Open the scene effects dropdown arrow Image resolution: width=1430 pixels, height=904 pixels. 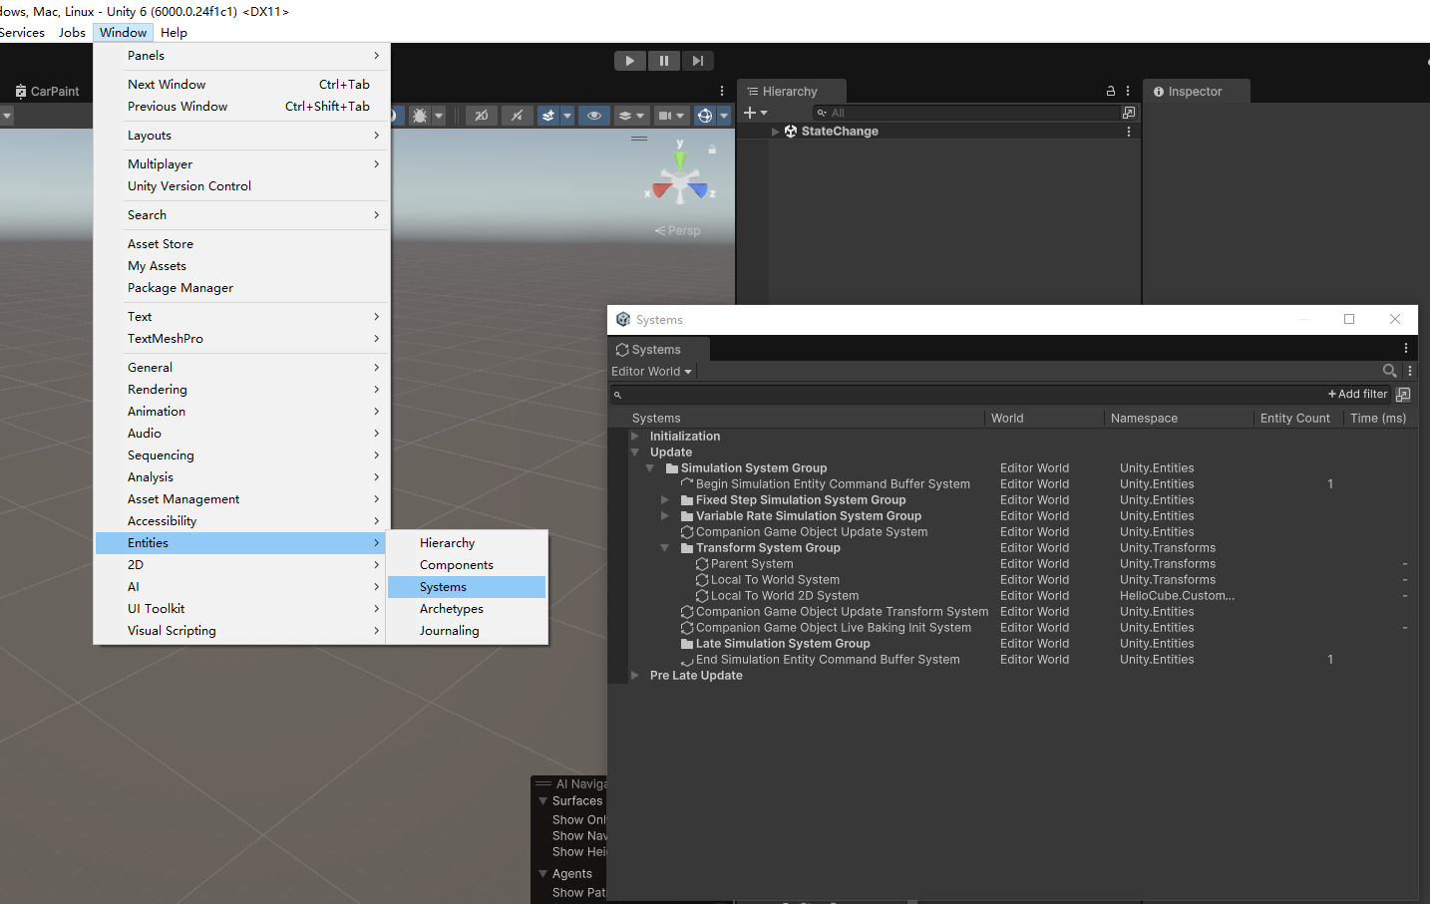click(567, 116)
